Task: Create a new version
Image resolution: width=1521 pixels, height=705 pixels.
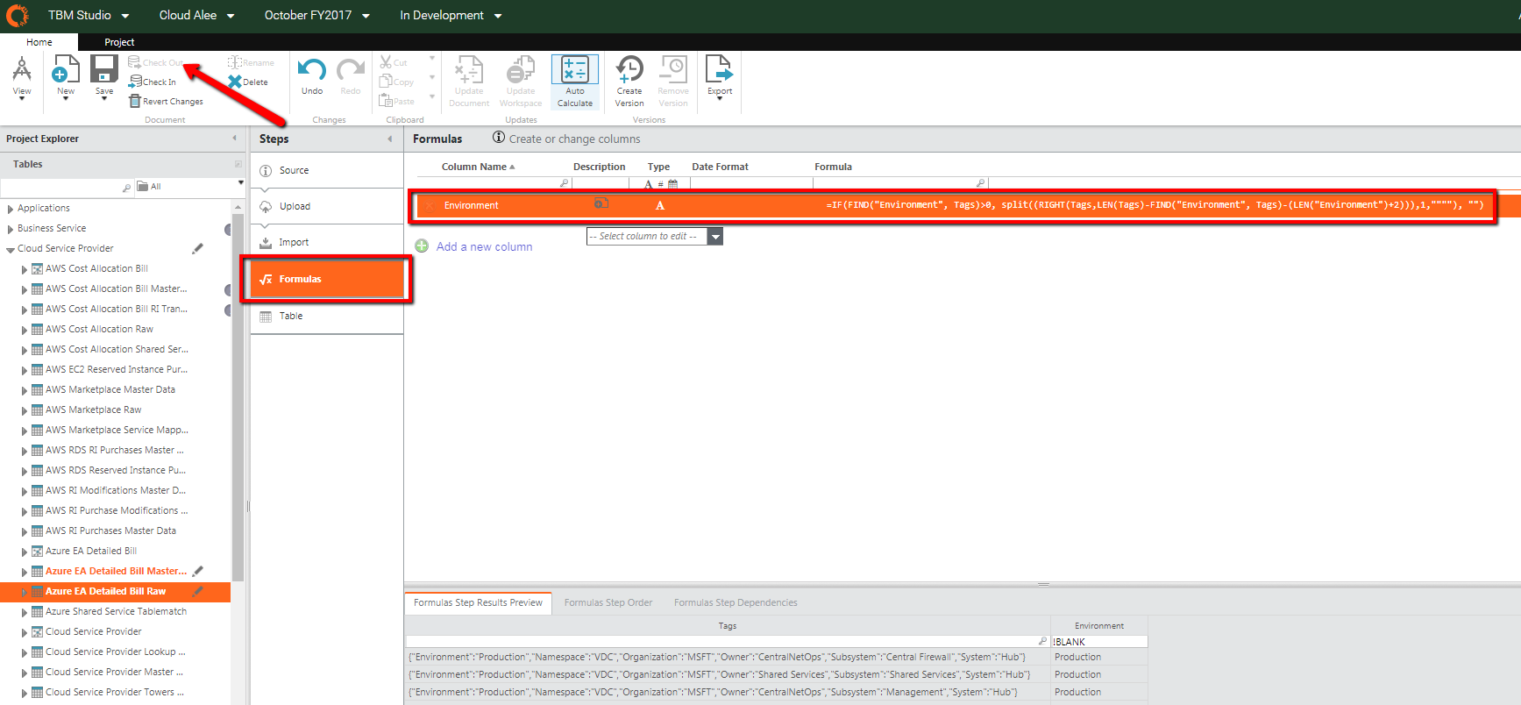Action: (629, 82)
